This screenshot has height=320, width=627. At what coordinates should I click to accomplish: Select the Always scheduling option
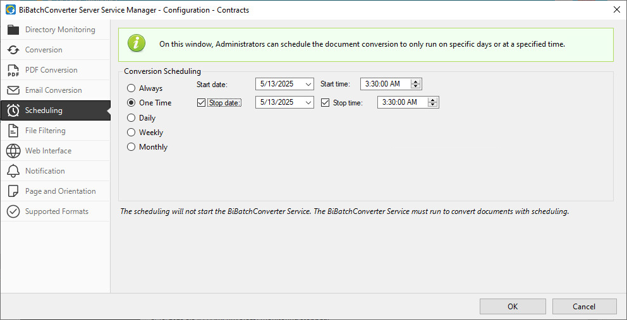[x=131, y=88]
